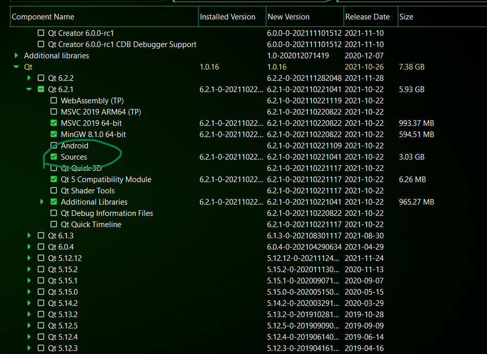Tick the Qt 5.15.1 checkbox
Viewport: 487px width, 354px height.
click(x=41, y=280)
